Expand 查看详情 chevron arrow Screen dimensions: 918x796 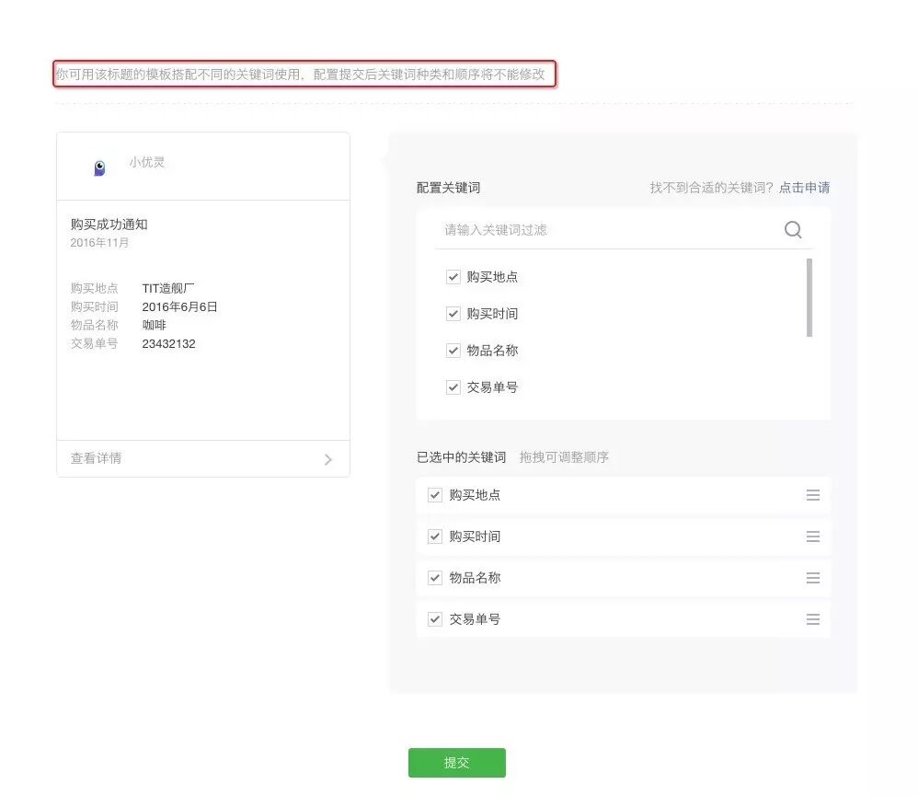point(327,460)
